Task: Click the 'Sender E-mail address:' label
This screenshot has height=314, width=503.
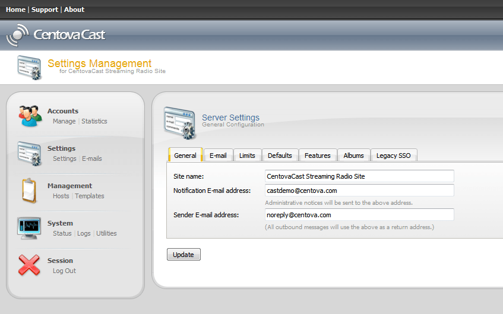Action: [206, 215]
